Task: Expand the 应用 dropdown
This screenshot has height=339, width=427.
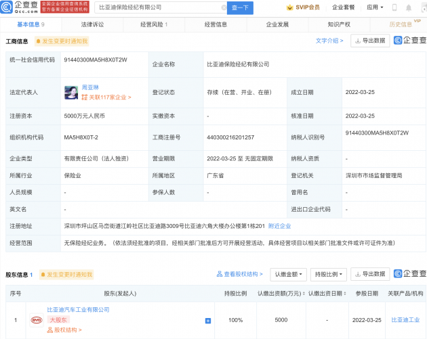Action: pyautogui.click(x=375, y=7)
